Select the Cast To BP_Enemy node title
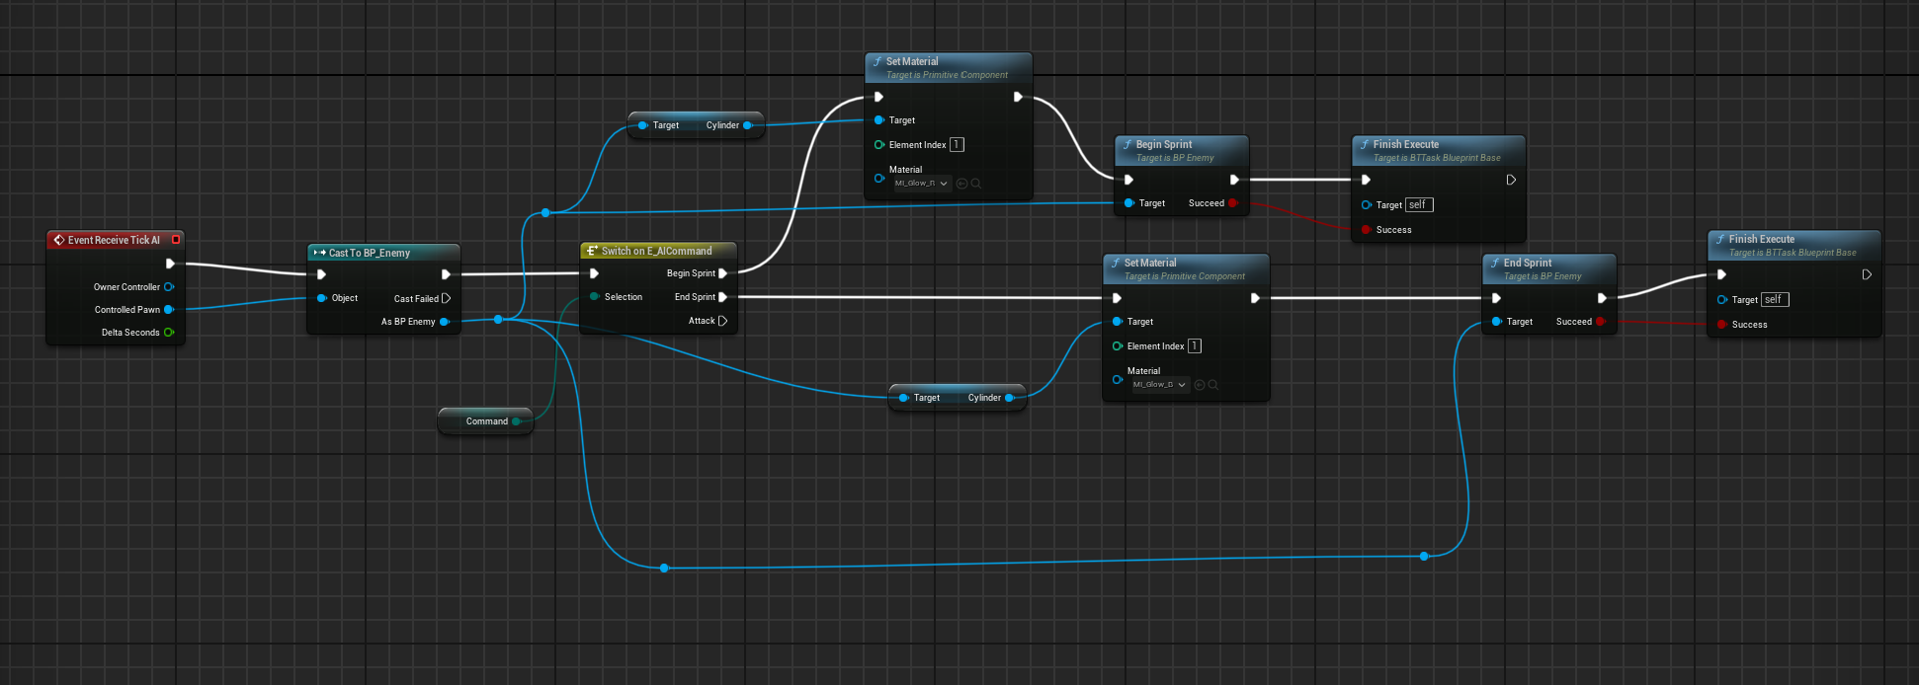 click(x=369, y=254)
